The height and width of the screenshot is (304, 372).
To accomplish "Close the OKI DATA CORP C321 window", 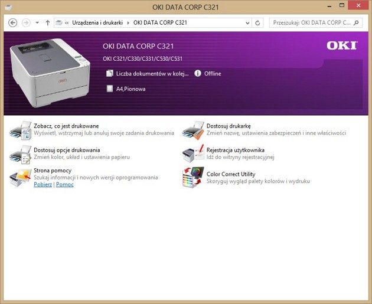I will click(x=358, y=5).
